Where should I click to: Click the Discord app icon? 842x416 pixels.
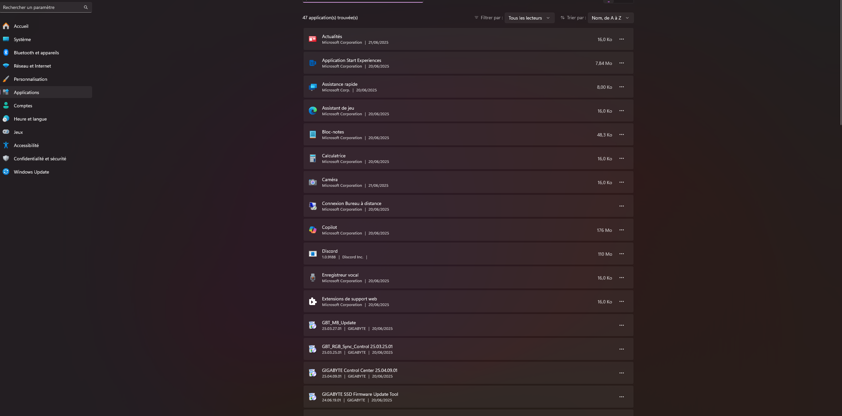[x=312, y=254]
